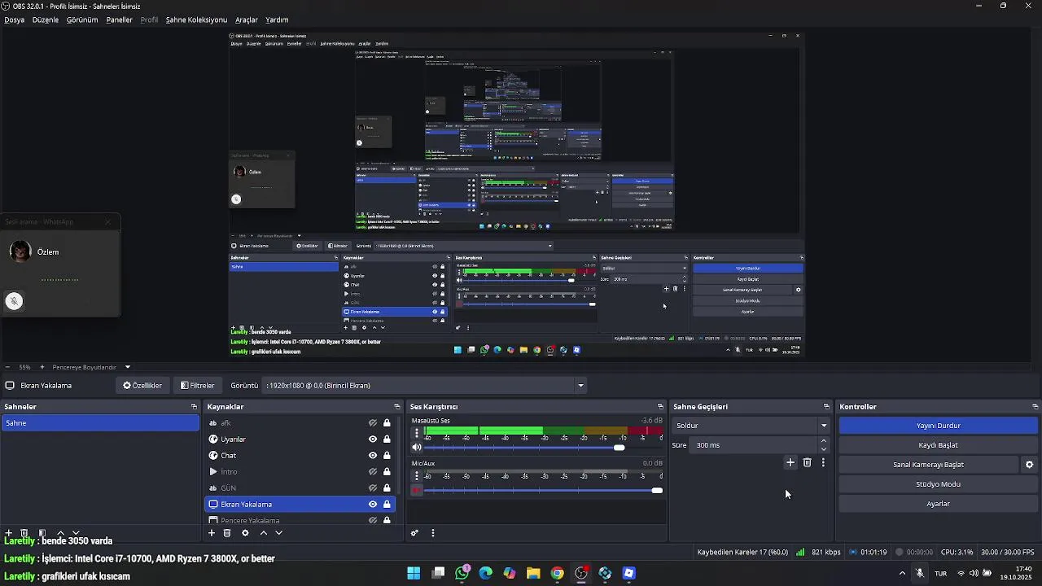Viewport: 1042px width, 586px height.
Task: Open Mic/Aux channel options dots
Action: [417, 476]
